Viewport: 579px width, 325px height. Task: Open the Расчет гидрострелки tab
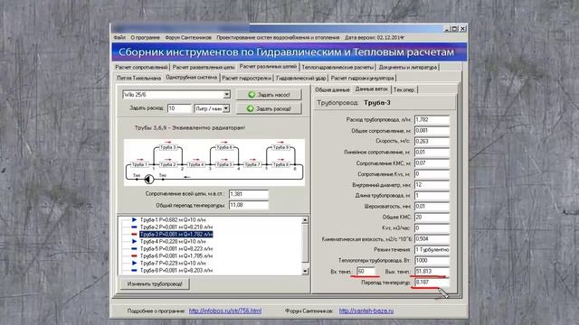(246, 79)
